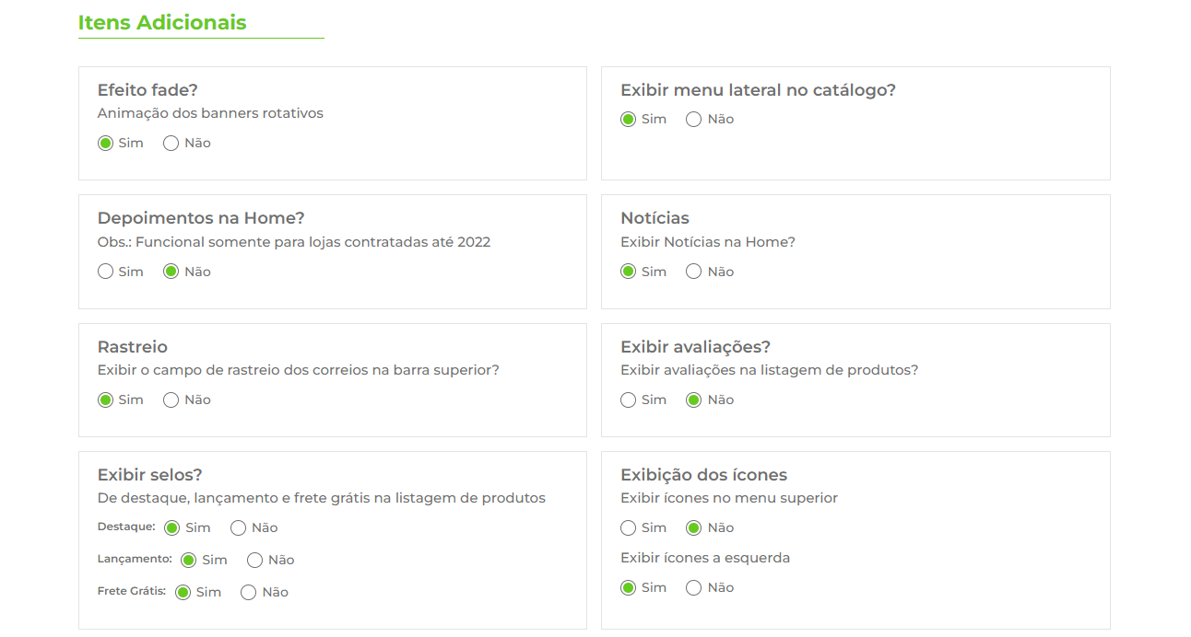Choose Não for ícones a esquerda
This screenshot has height=637, width=1191.
(694, 588)
